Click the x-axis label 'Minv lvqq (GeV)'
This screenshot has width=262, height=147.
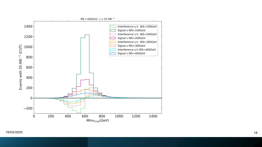click(x=97, y=120)
